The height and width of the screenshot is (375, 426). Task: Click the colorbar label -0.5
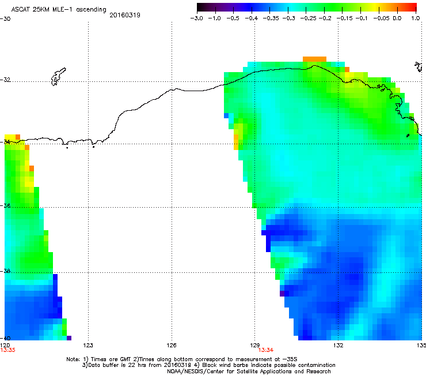coord(233,18)
